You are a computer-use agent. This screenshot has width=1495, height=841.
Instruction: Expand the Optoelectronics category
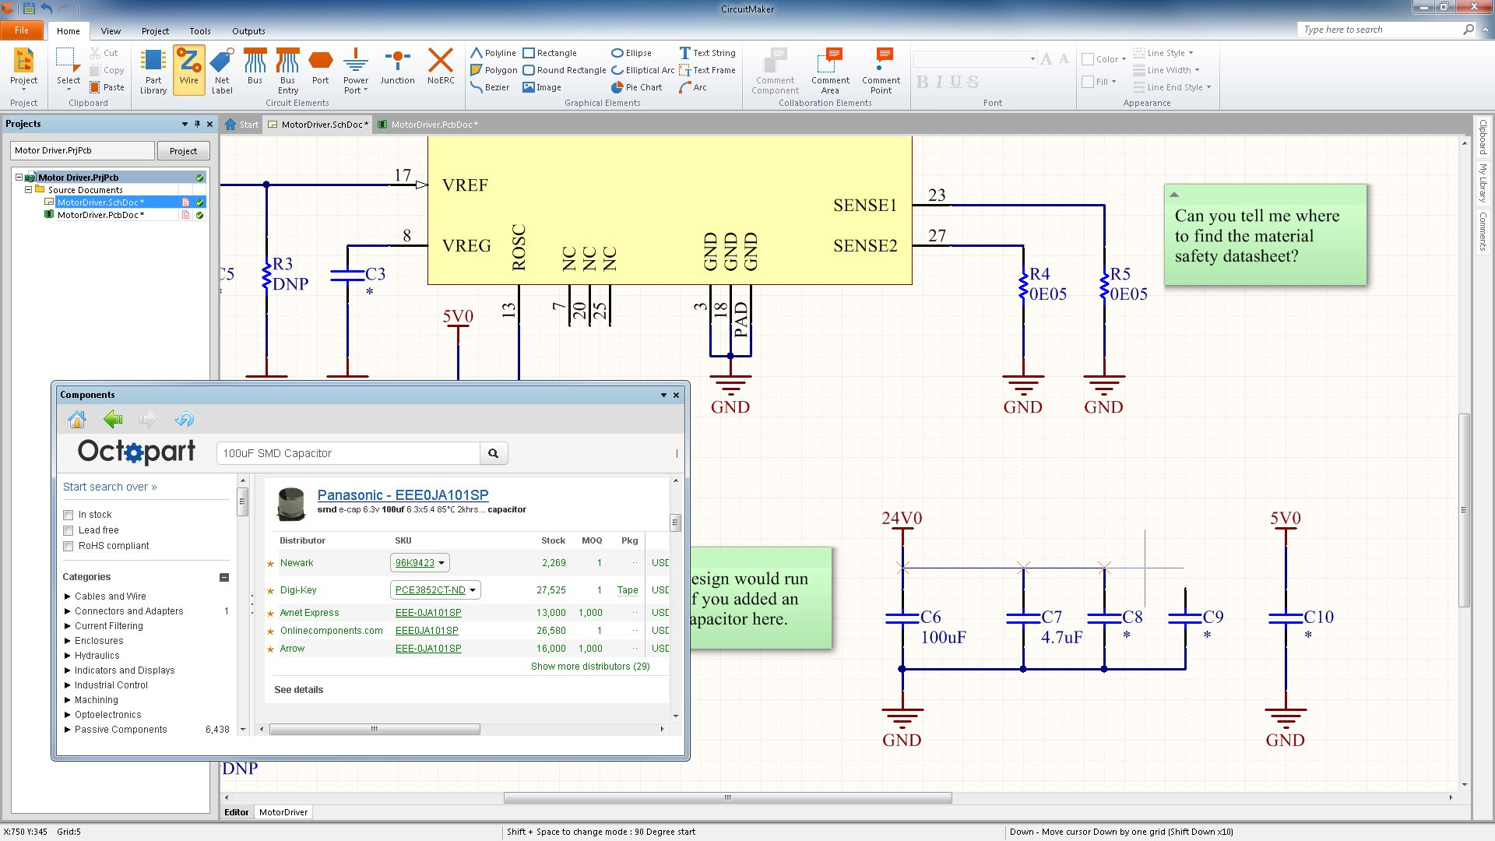click(x=68, y=715)
